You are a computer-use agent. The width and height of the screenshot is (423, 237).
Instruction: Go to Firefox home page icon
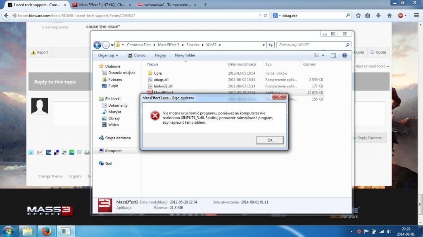coord(390,16)
